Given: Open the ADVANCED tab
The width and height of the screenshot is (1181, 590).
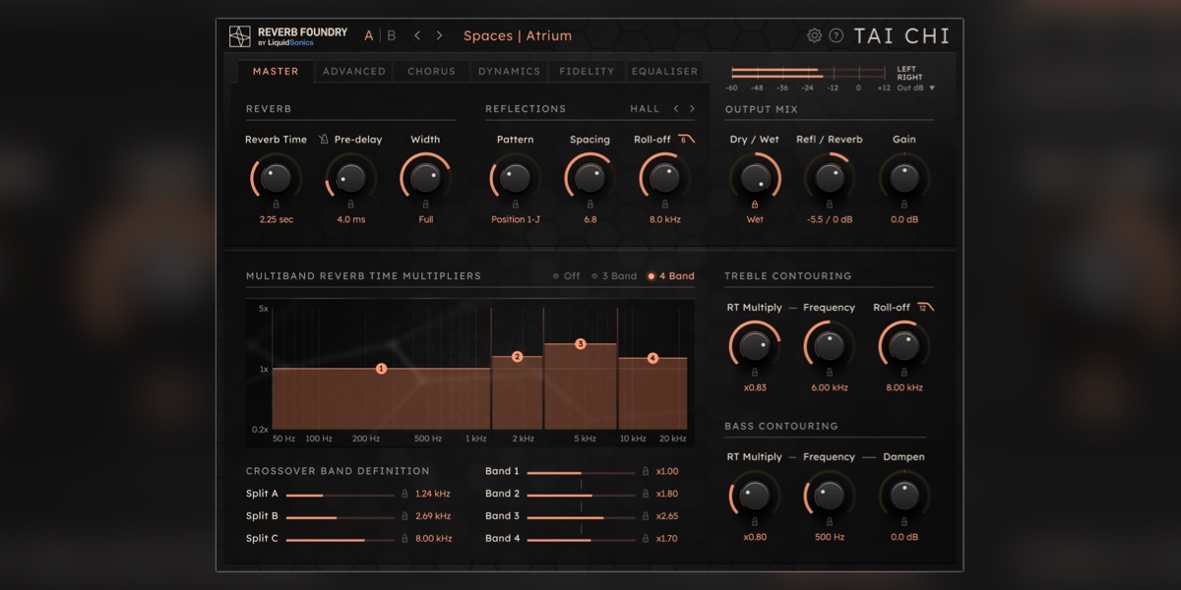Looking at the screenshot, I should pos(354,71).
